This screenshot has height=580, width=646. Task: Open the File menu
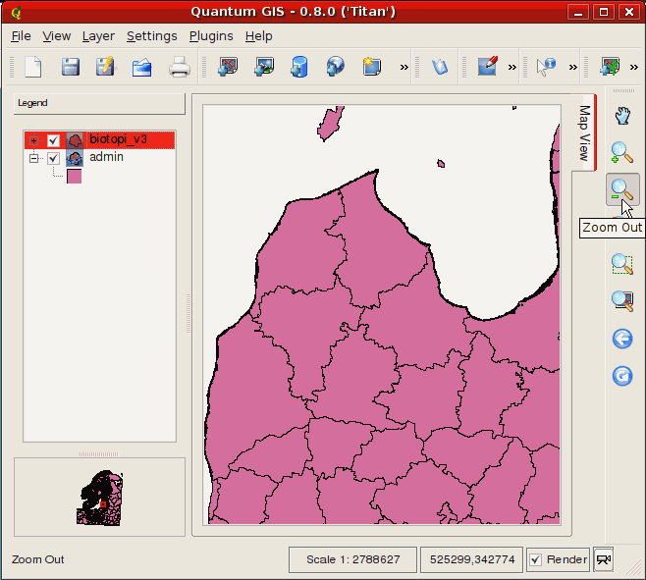(21, 36)
